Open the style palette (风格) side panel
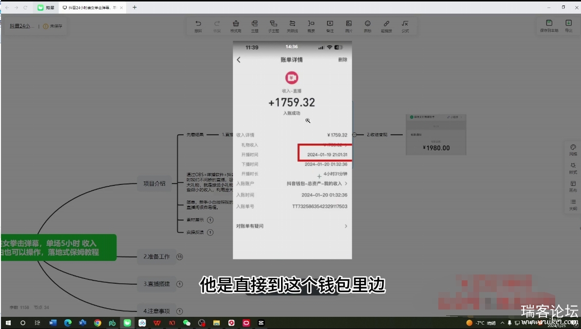Screen dimensions: 581x329 pyautogui.click(x=573, y=150)
